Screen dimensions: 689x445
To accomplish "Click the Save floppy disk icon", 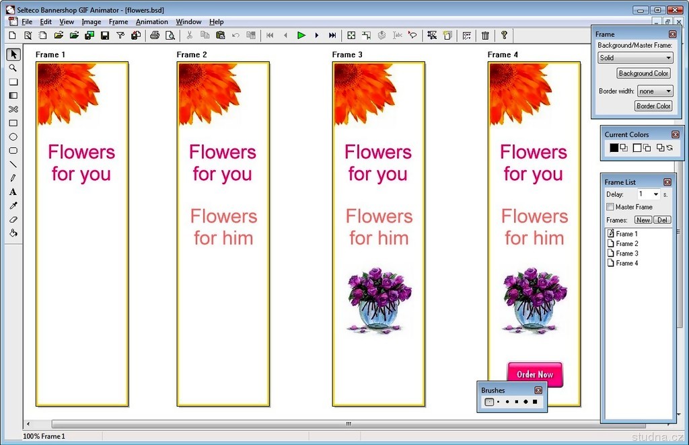I will point(105,35).
